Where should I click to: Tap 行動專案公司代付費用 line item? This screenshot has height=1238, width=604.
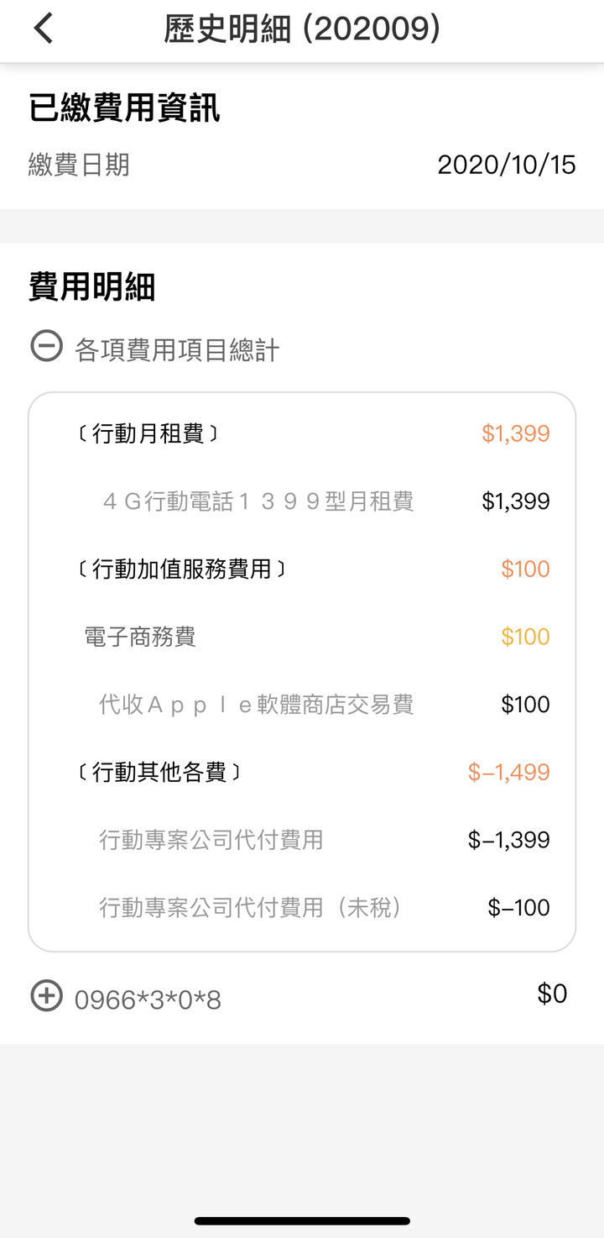click(211, 840)
